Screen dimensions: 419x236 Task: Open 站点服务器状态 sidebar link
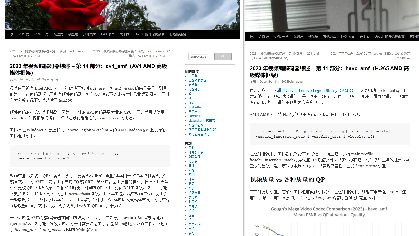click(199, 134)
